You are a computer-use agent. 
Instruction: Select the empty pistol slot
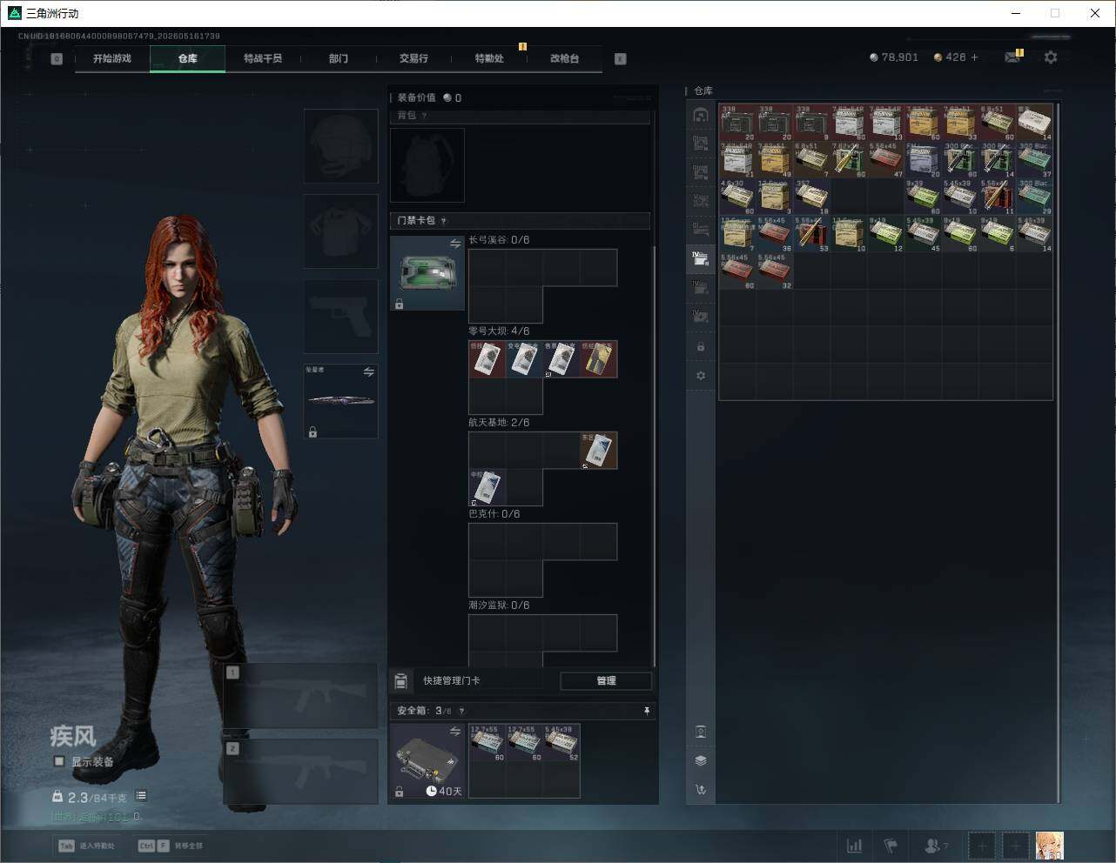pyautogui.click(x=341, y=317)
